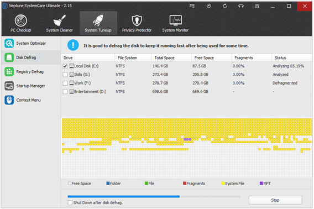Open Startup Manager sidebar icon

coord(9,86)
